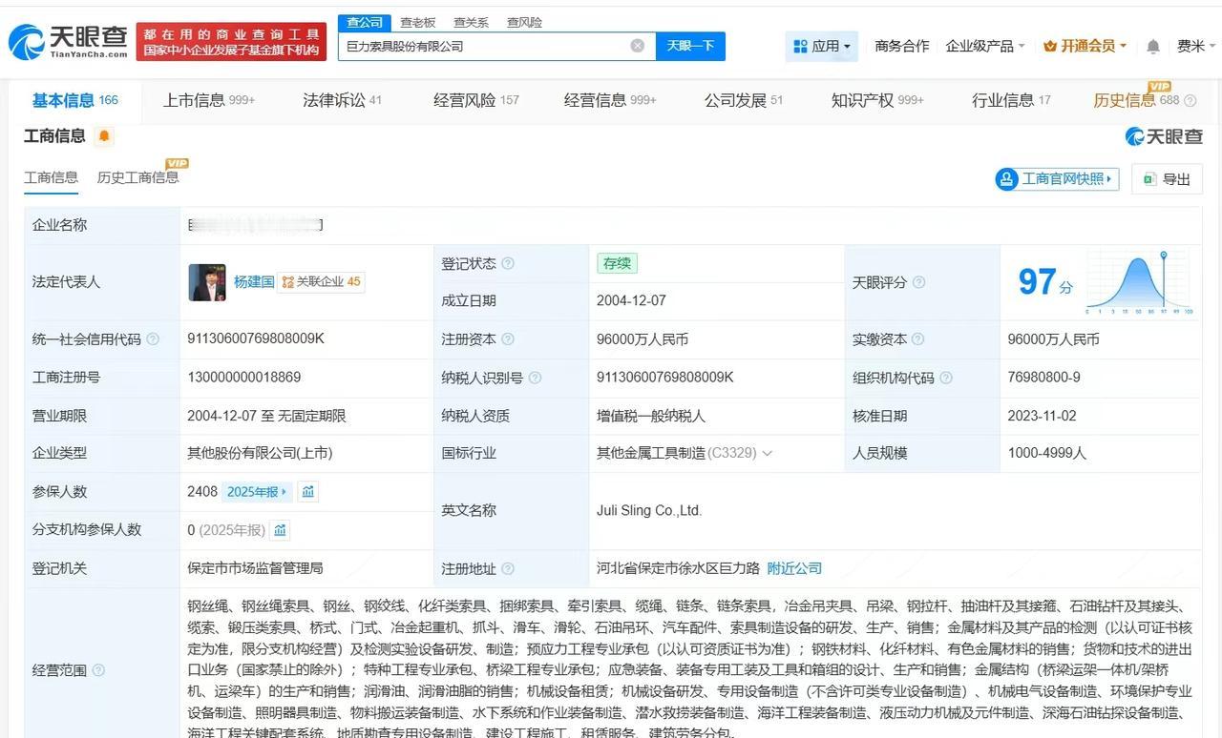
Task: Open the 开通会员 dropdown
Action: (1085, 46)
